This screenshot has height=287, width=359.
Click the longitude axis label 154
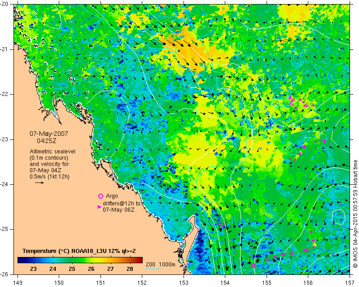(225, 283)
